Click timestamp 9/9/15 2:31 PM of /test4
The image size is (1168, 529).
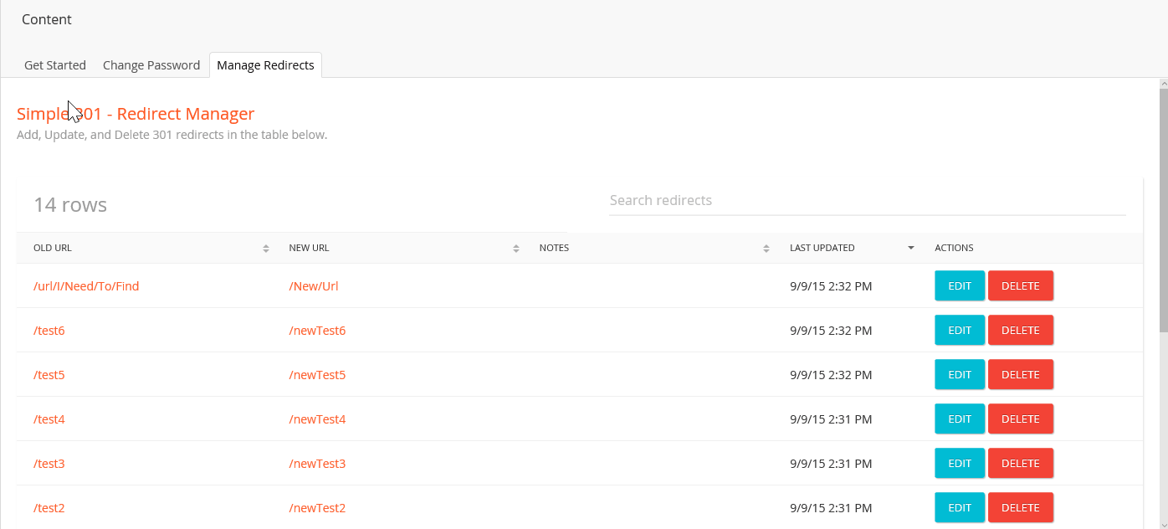(831, 419)
